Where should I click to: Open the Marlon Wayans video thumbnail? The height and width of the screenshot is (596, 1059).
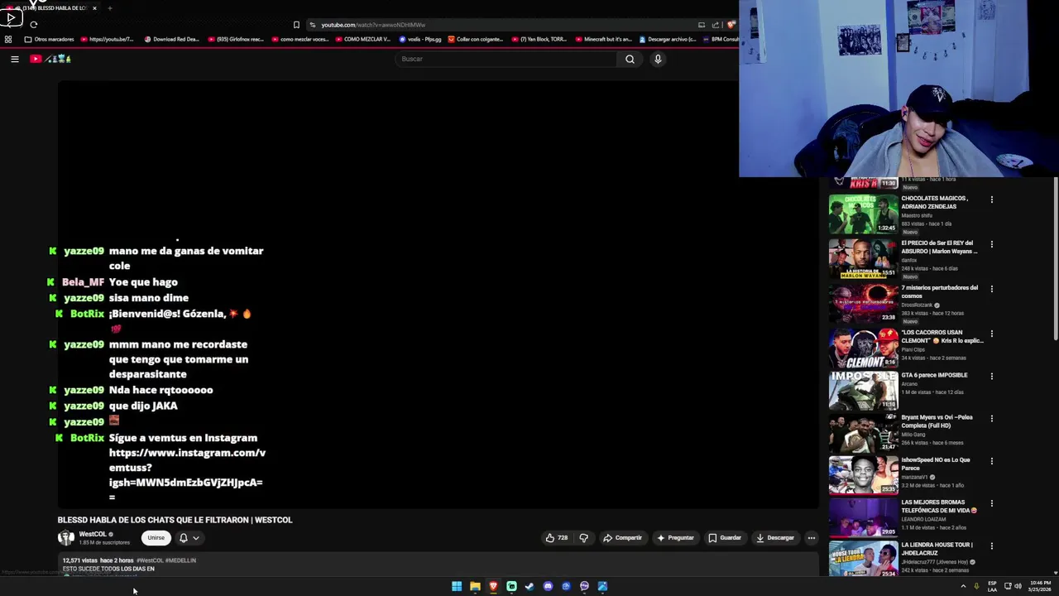click(x=863, y=258)
